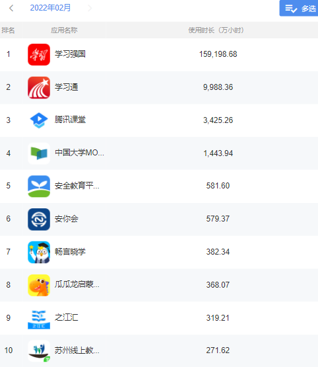Click rank number 1 cell
The image size is (318, 367).
9,54
